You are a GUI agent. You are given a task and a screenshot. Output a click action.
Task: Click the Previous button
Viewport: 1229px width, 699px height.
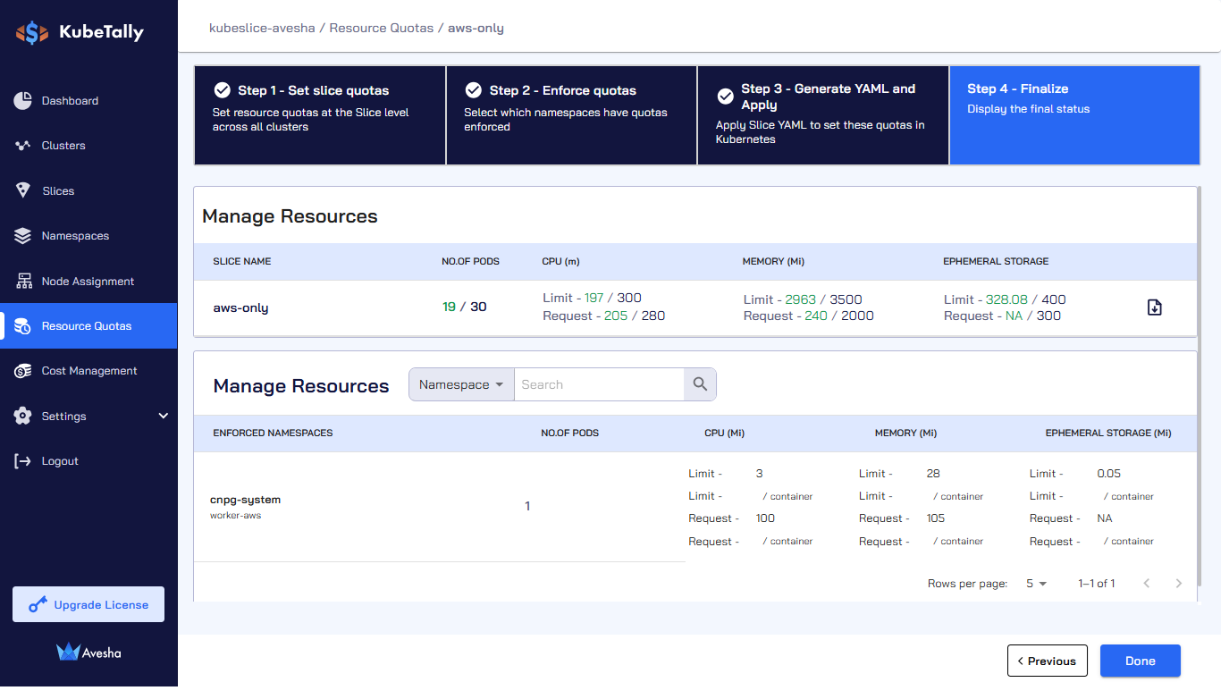point(1047,661)
